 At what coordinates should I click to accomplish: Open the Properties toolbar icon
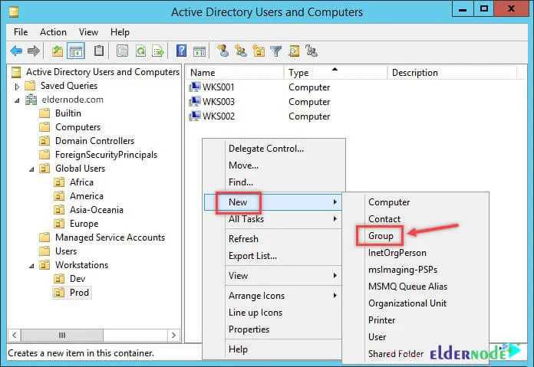tap(122, 51)
